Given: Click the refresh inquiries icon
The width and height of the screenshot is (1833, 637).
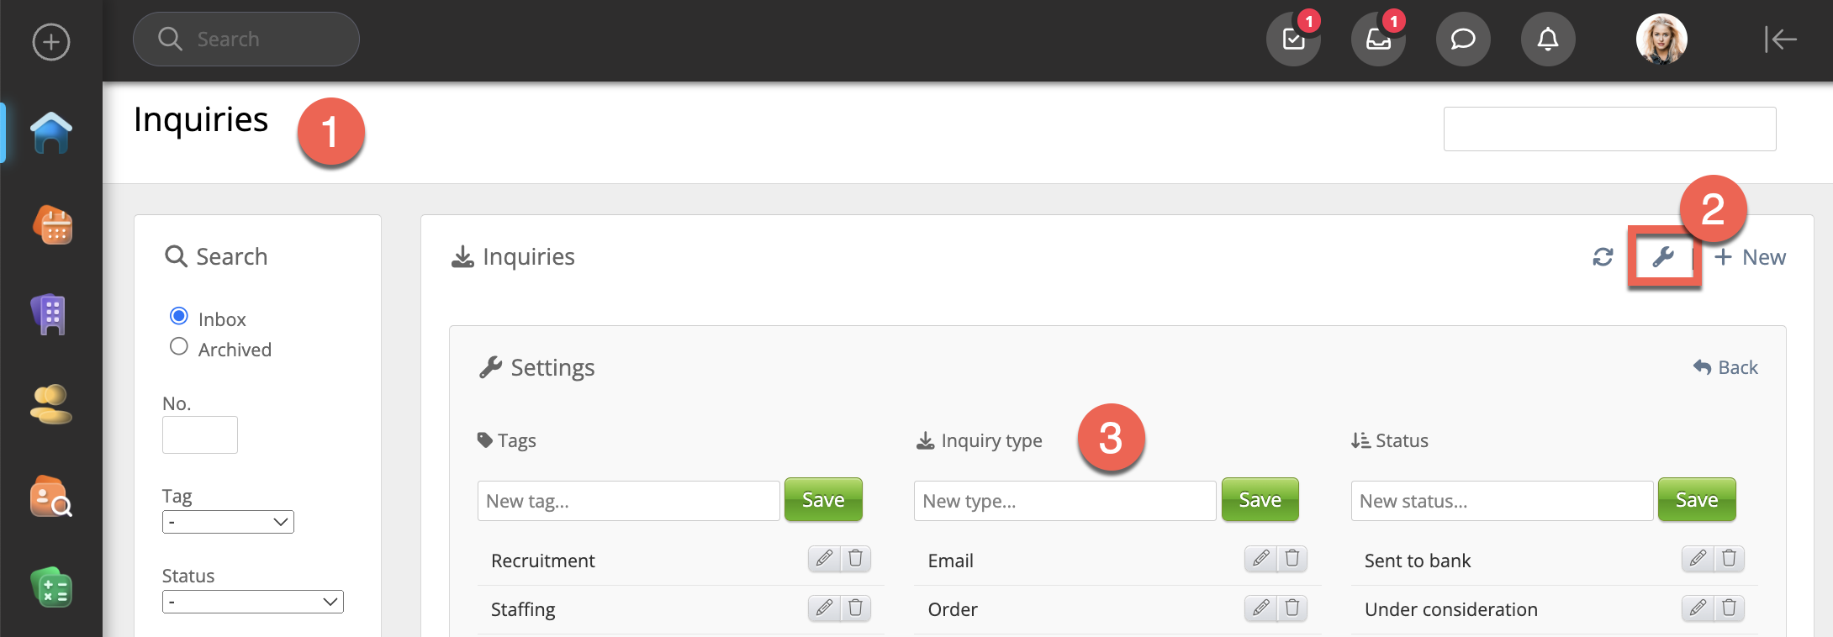Looking at the screenshot, I should tap(1603, 257).
